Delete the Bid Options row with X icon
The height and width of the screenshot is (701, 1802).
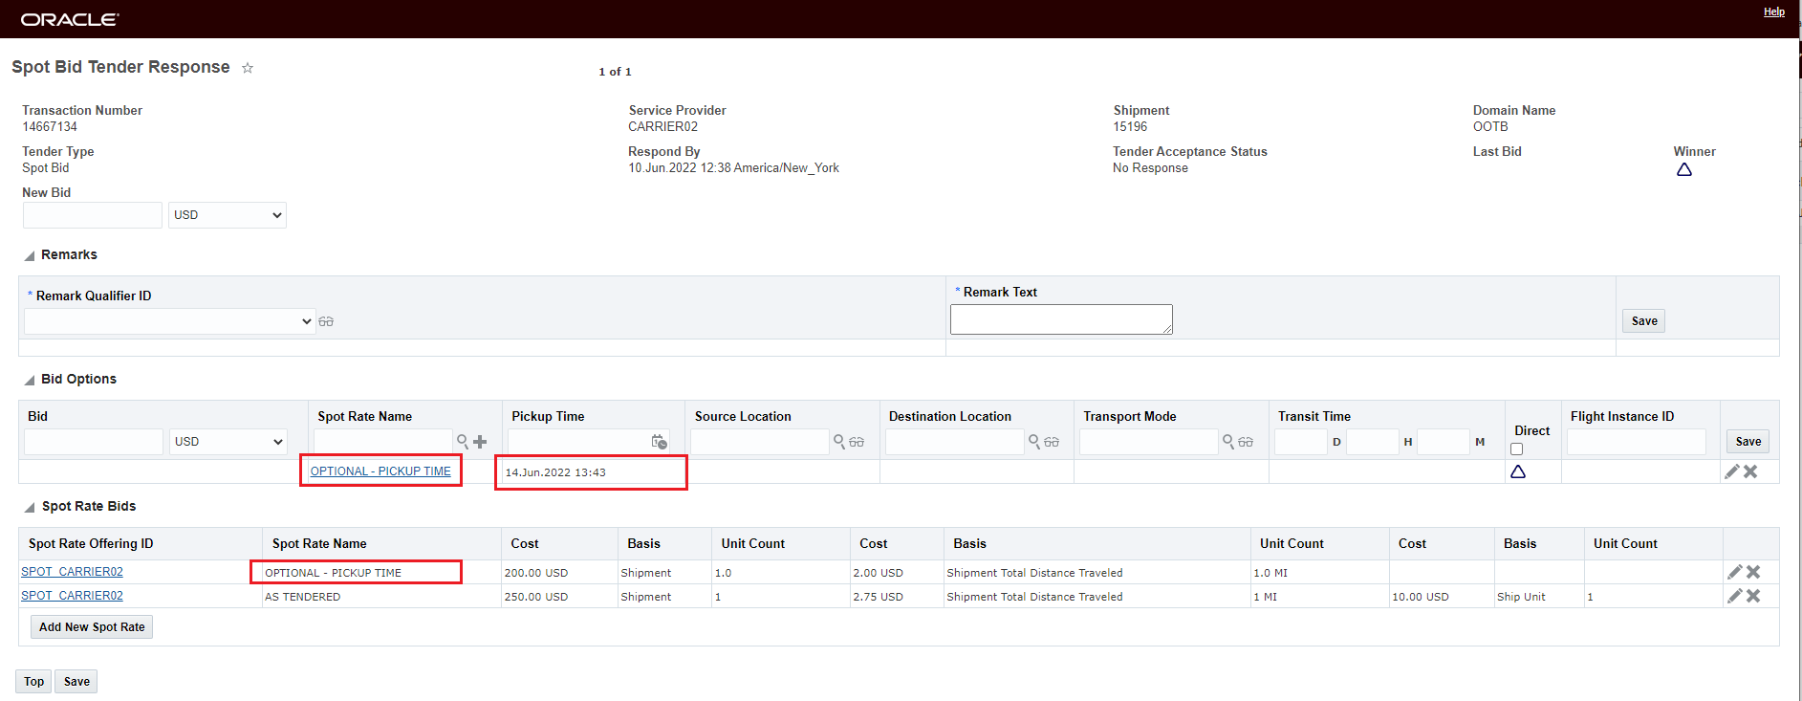pyautogui.click(x=1750, y=471)
